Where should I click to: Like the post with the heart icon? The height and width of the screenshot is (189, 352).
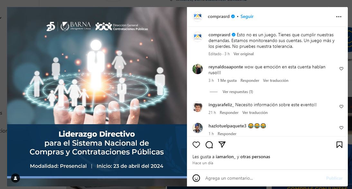tap(196, 145)
